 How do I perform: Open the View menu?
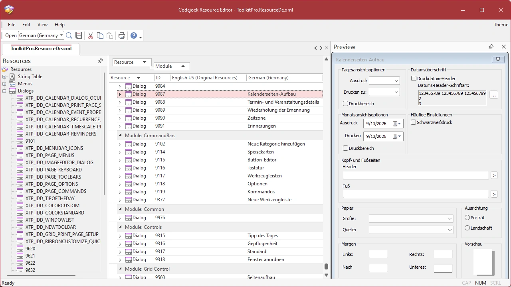(x=42, y=25)
